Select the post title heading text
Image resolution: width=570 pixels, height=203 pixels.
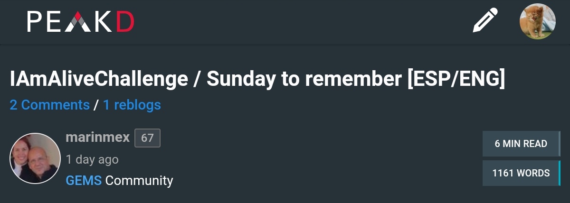click(x=257, y=79)
